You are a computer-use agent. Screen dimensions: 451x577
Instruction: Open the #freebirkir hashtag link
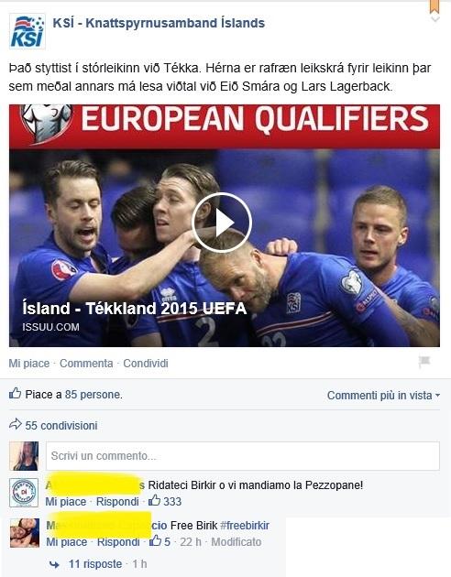(245, 525)
